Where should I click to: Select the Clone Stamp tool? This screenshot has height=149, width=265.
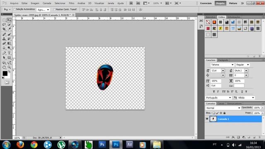pyautogui.click(x=4, y=39)
